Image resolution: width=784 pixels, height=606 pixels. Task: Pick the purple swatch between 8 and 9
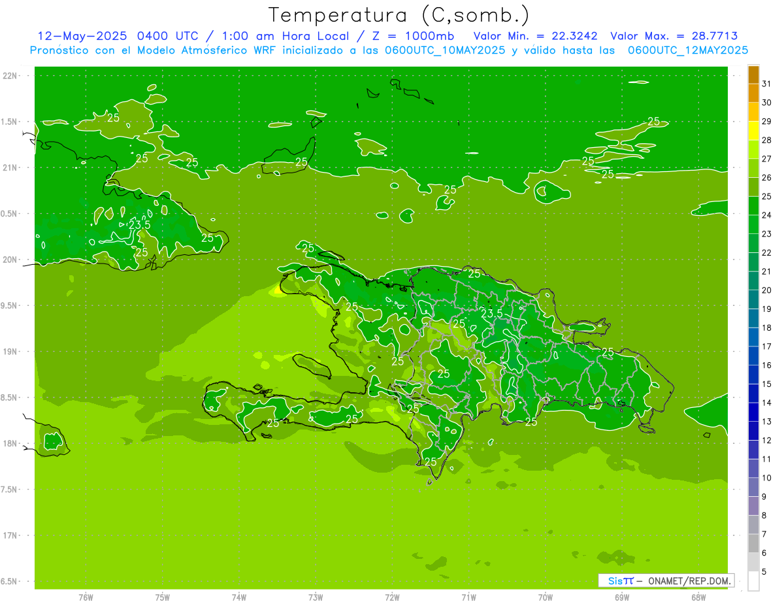click(x=754, y=506)
